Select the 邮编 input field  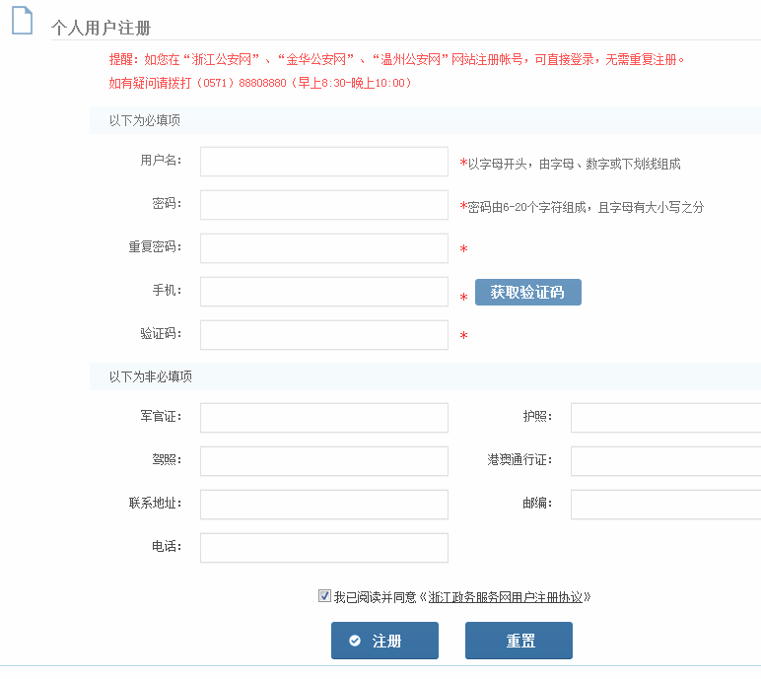click(665, 505)
